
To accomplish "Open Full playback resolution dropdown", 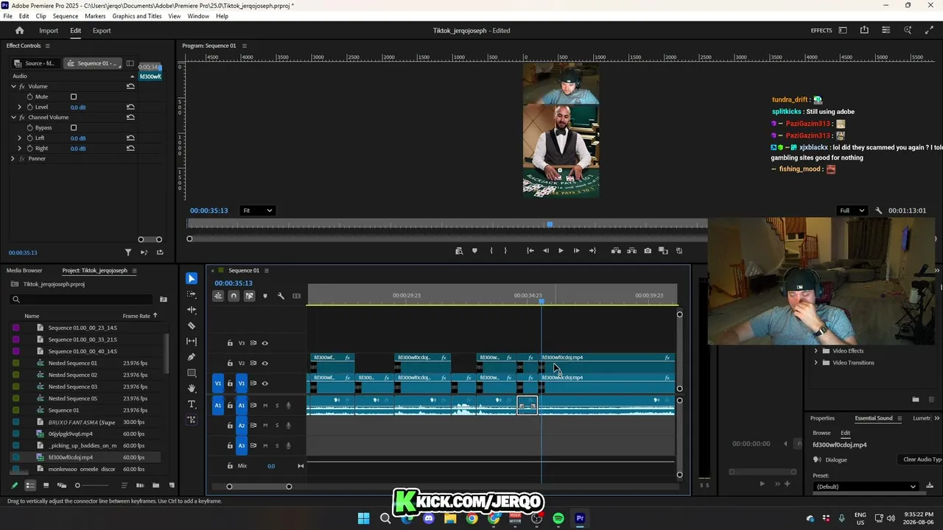I will [852, 211].
